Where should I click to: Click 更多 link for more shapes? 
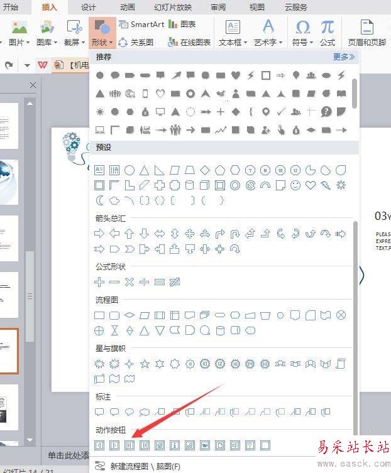[x=344, y=57]
